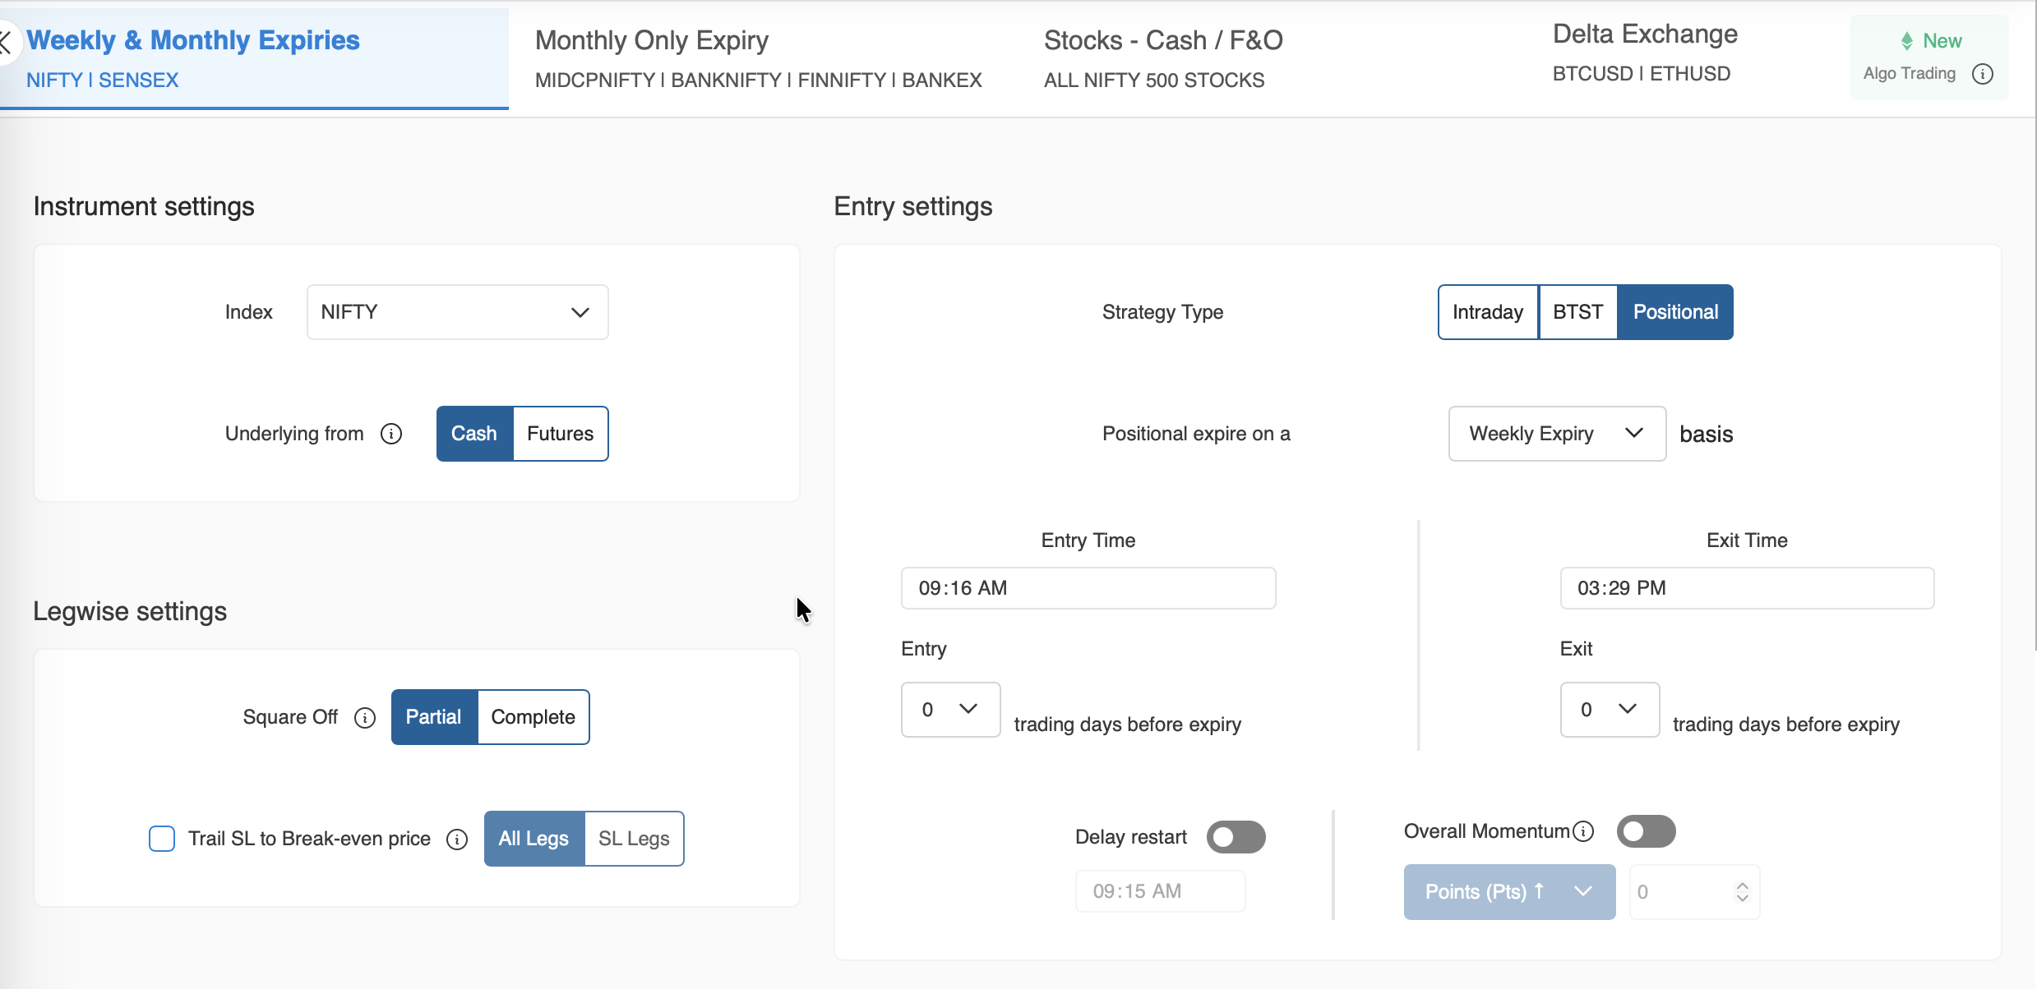Click the back arrow at top left

click(7, 43)
